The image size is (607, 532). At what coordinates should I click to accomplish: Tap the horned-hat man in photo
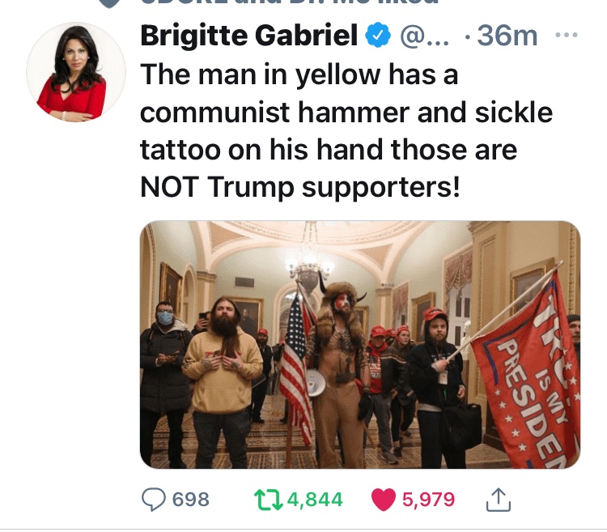[x=341, y=368]
